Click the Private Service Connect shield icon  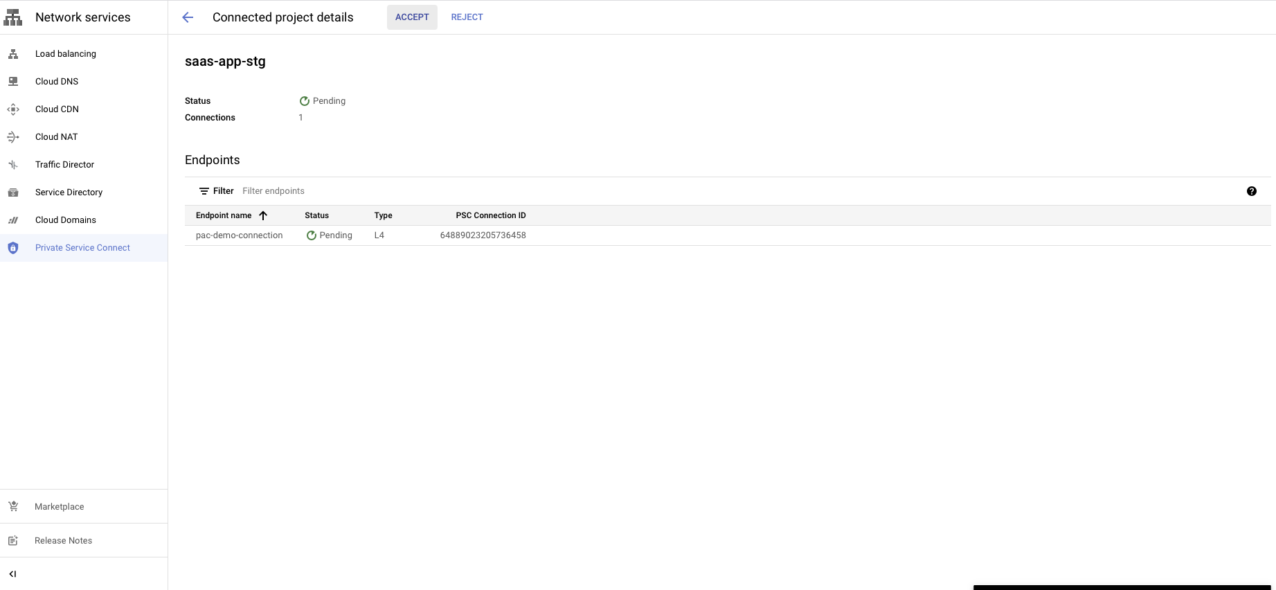pos(13,248)
